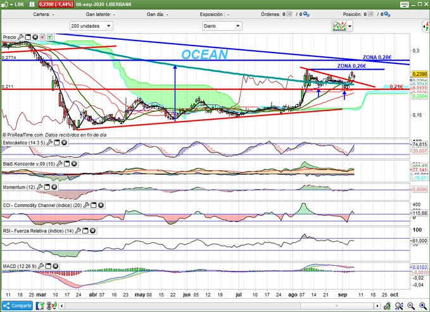Click the Posición close icon

pyautogui.click(x=370, y=14)
